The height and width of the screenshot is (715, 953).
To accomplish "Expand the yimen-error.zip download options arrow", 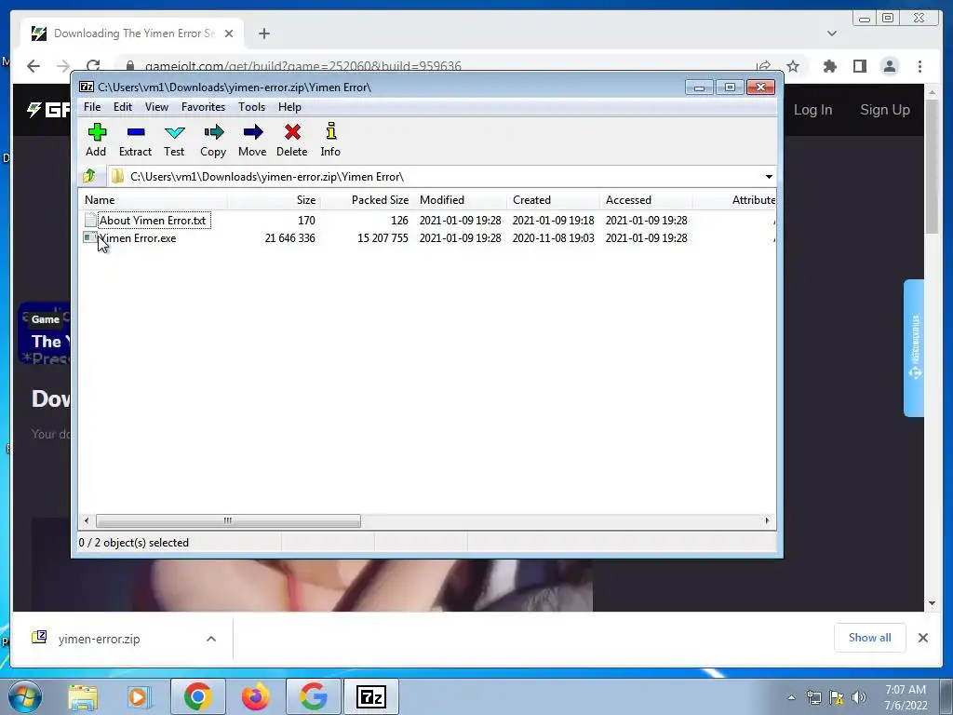I will (x=211, y=639).
